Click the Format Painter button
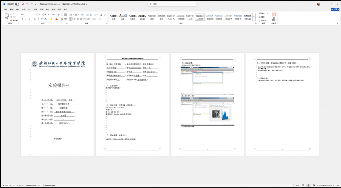This screenshot has width=341, height=188. [x=14, y=20]
